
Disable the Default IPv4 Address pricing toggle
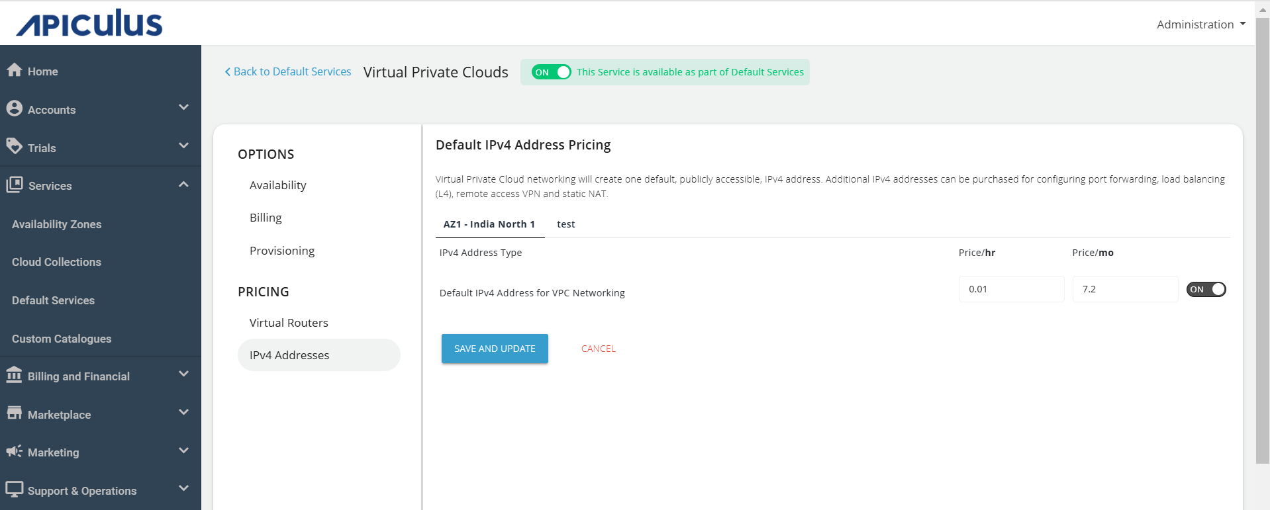click(1205, 289)
